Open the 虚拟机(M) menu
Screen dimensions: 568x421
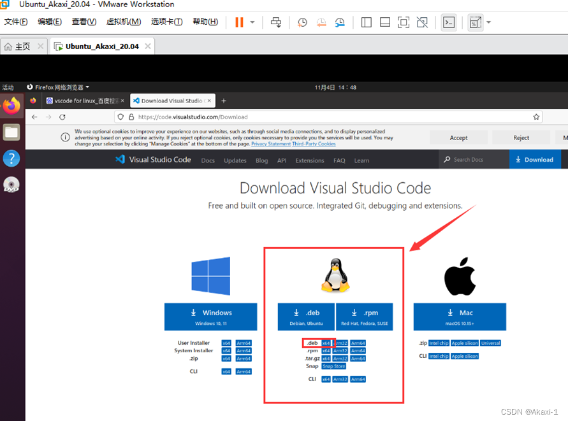click(x=124, y=22)
